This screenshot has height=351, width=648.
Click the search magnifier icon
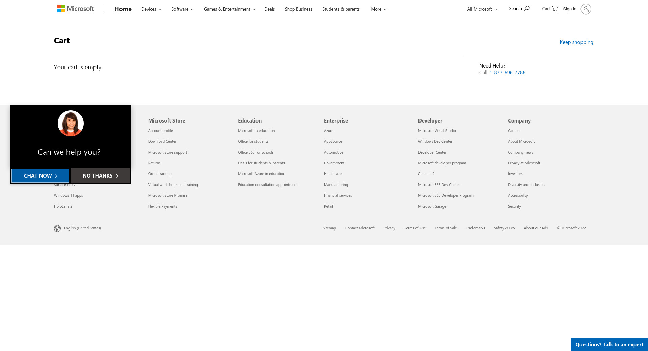[x=527, y=9]
